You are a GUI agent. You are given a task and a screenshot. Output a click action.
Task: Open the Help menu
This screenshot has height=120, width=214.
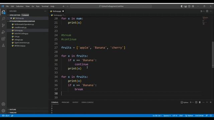click(52, 6)
